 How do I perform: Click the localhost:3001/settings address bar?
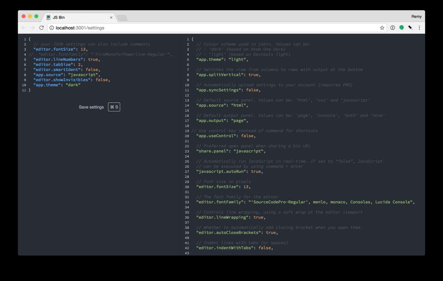point(214,28)
